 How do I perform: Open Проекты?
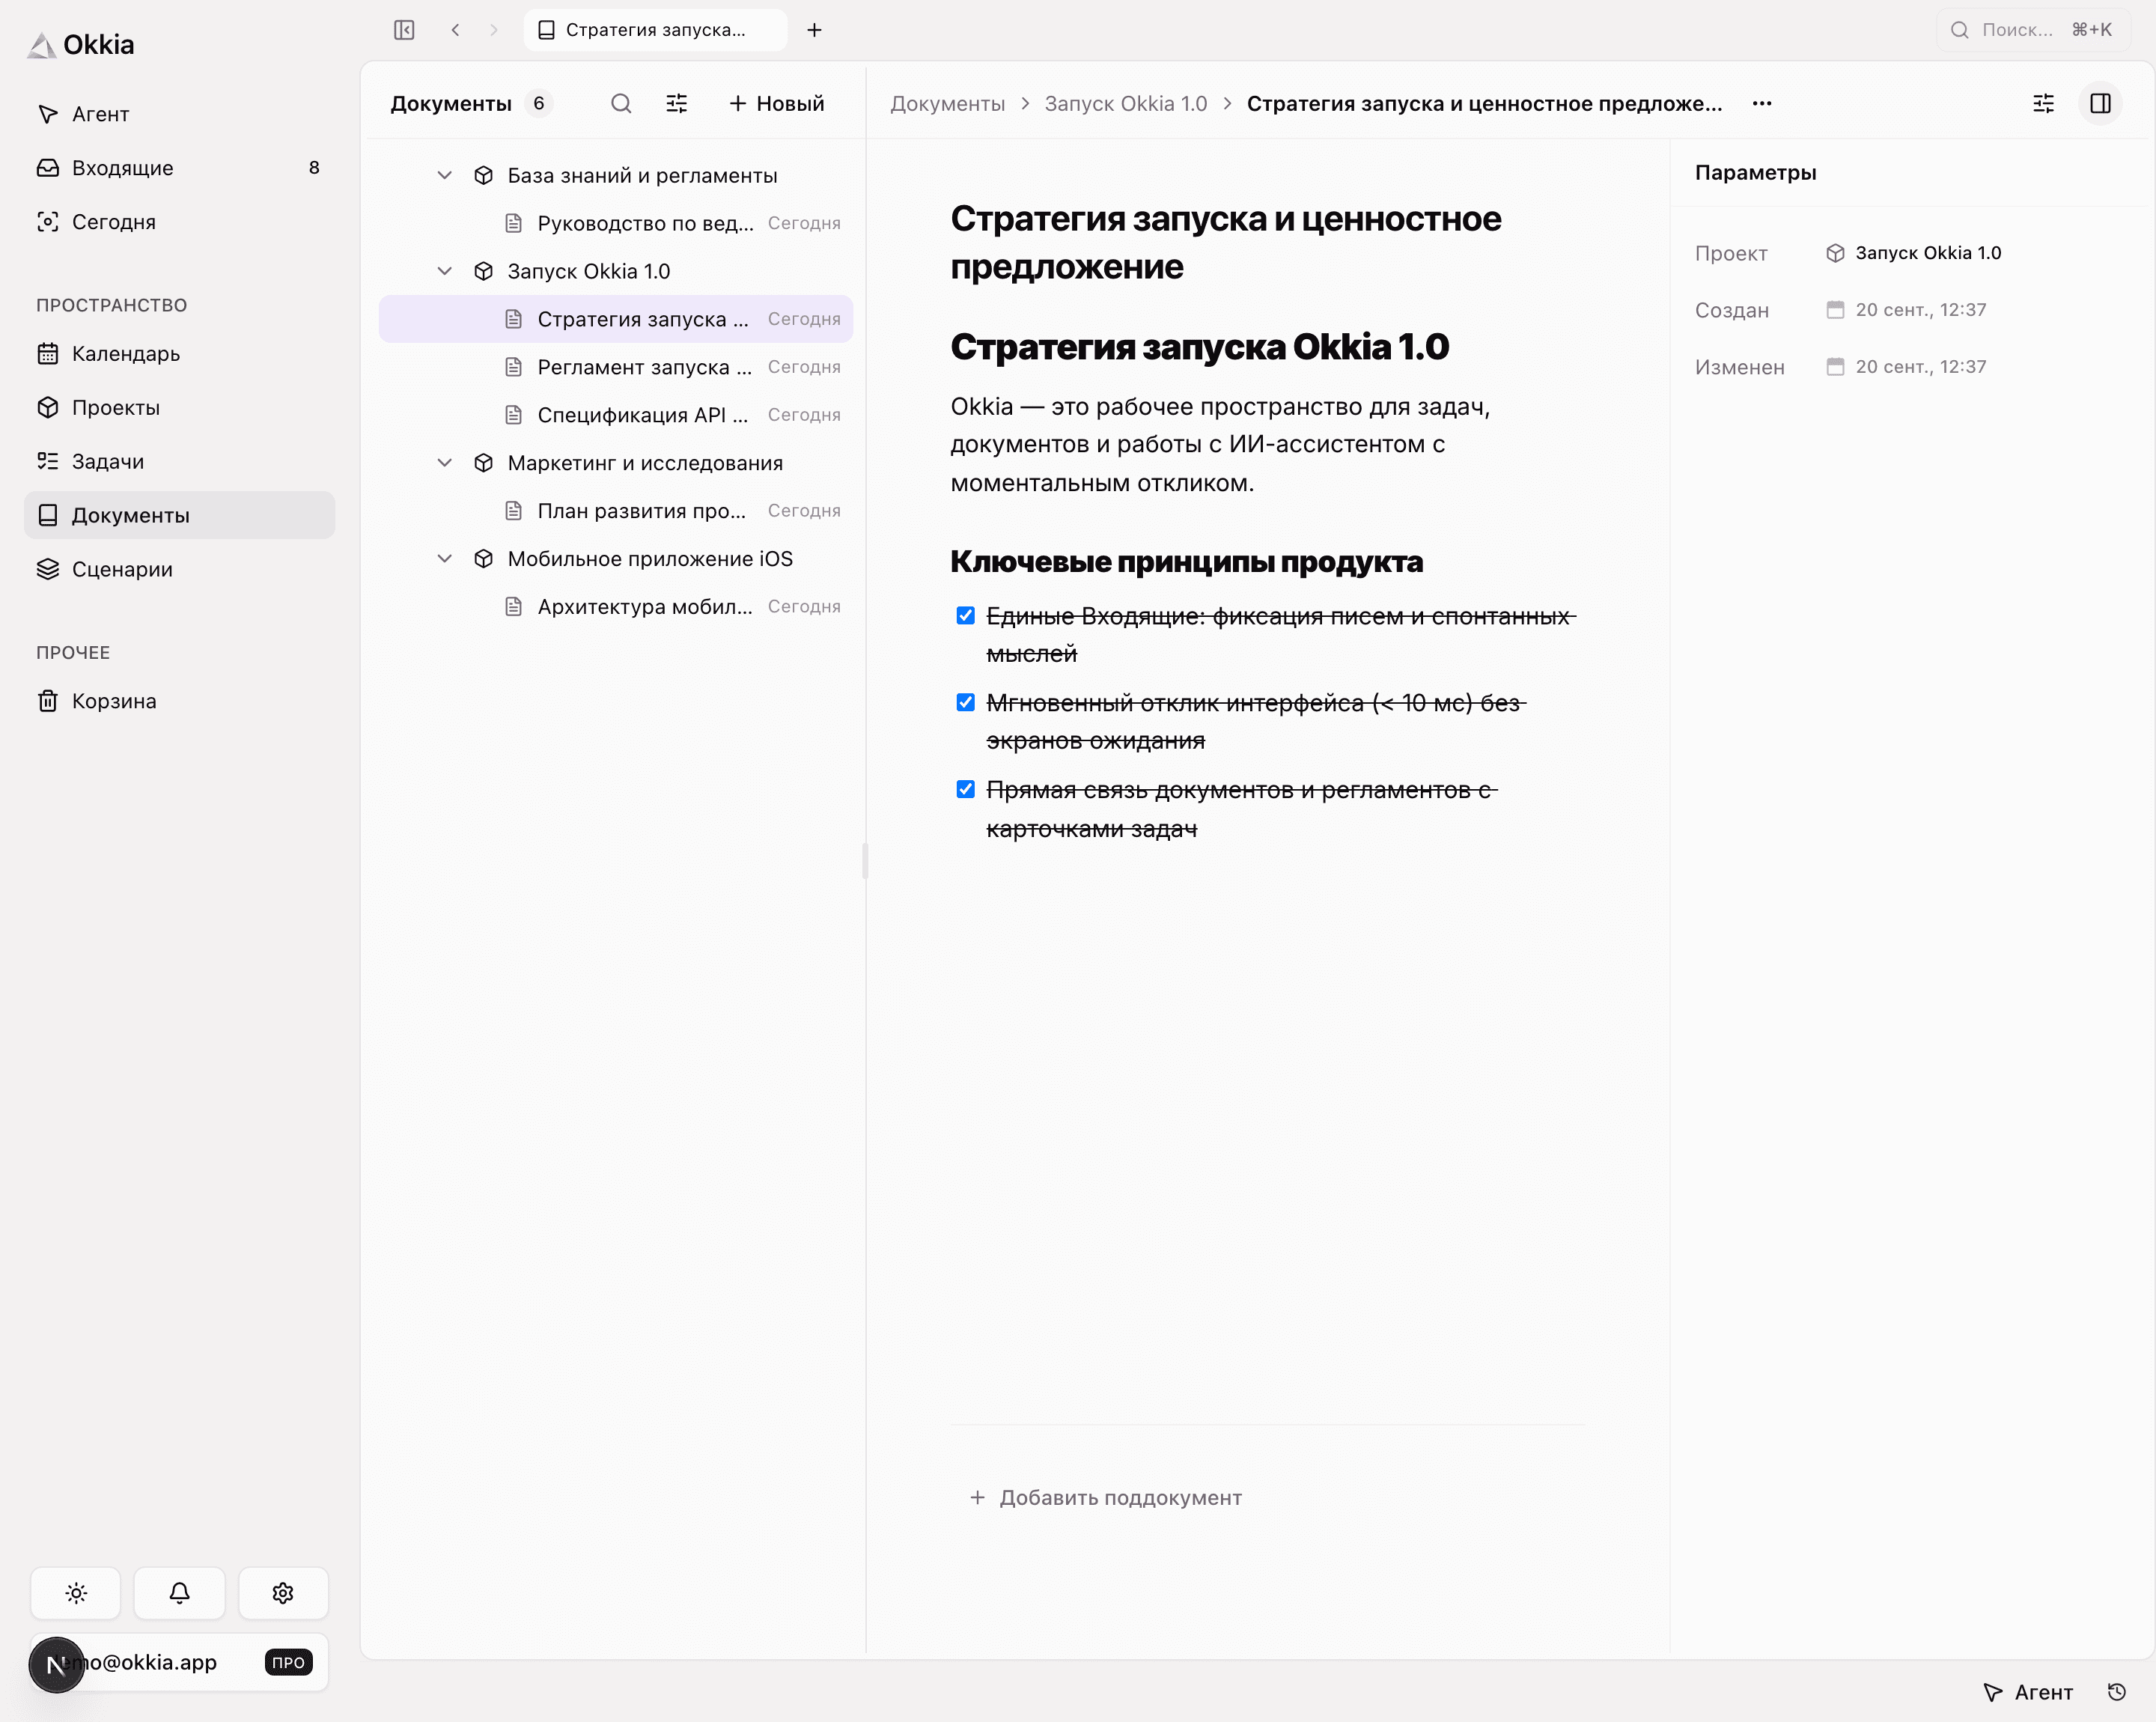click(x=179, y=408)
